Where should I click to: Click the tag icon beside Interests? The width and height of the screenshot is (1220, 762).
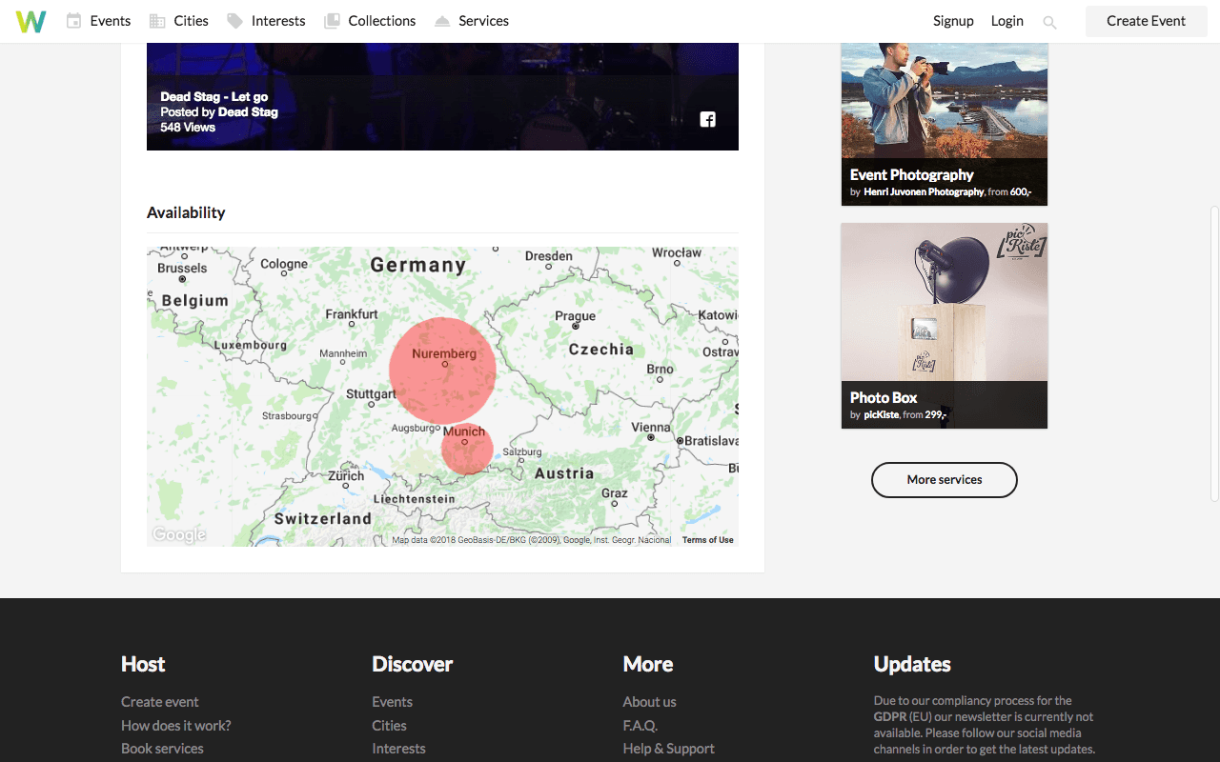click(234, 21)
